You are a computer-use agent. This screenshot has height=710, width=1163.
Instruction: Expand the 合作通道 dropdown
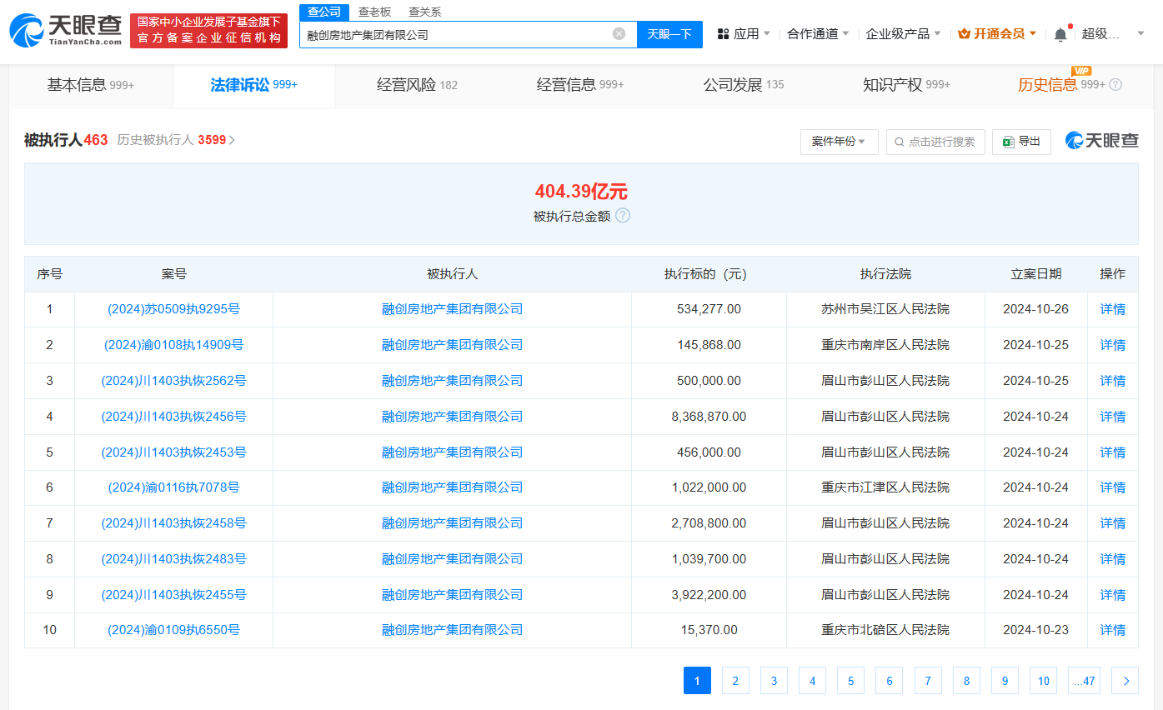click(x=818, y=34)
